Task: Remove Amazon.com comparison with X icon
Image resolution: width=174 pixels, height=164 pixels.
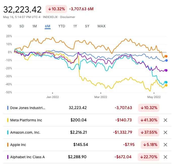Action: [x=165, y=132]
